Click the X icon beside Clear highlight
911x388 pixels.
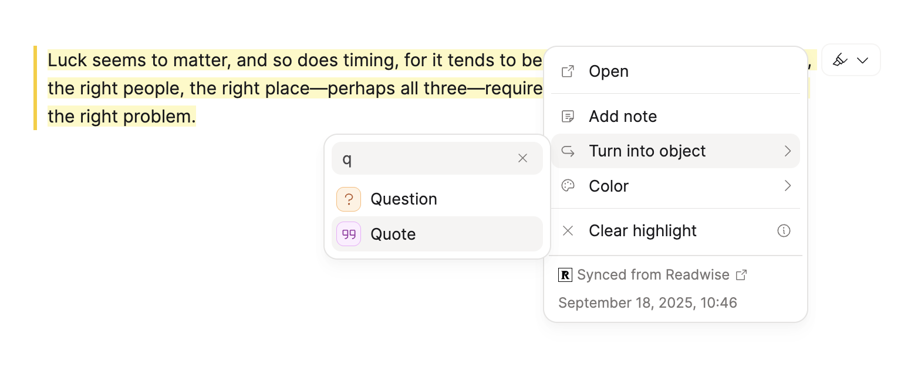pyautogui.click(x=568, y=231)
